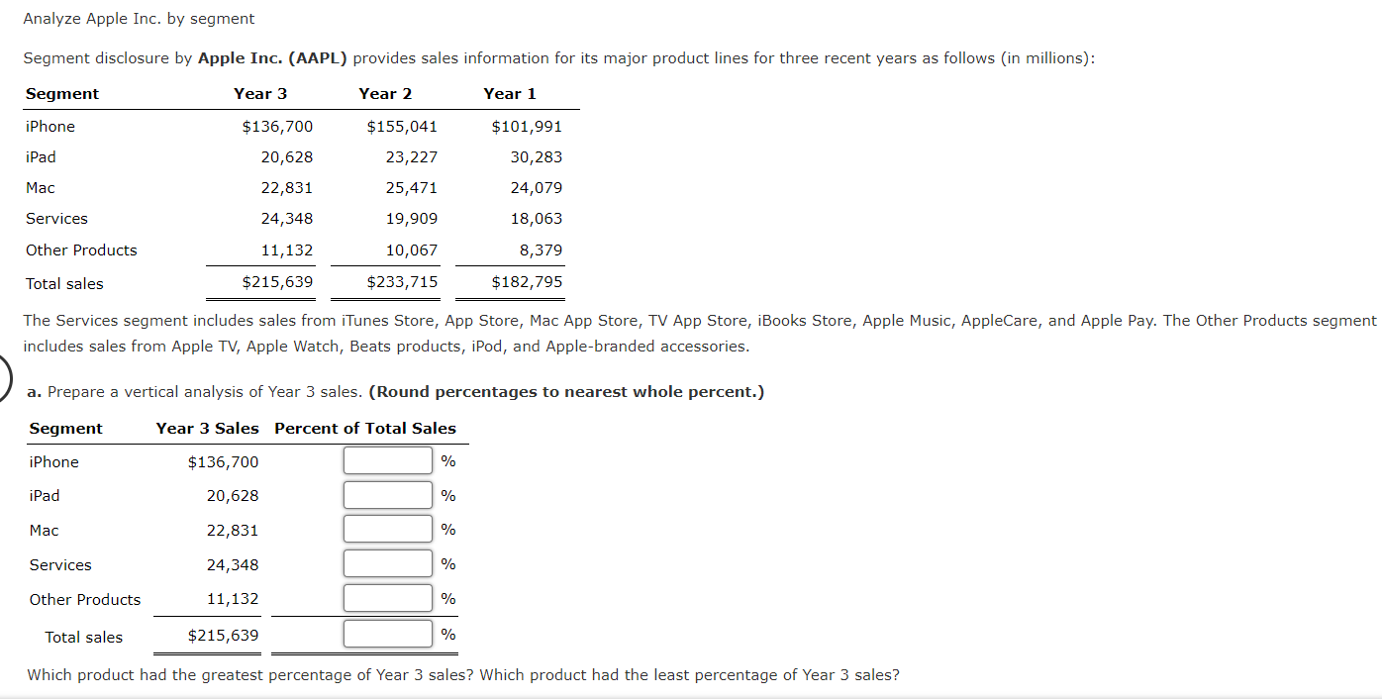The height and width of the screenshot is (699, 1382).
Task: Select the iPhone row label
Action: [49, 126]
